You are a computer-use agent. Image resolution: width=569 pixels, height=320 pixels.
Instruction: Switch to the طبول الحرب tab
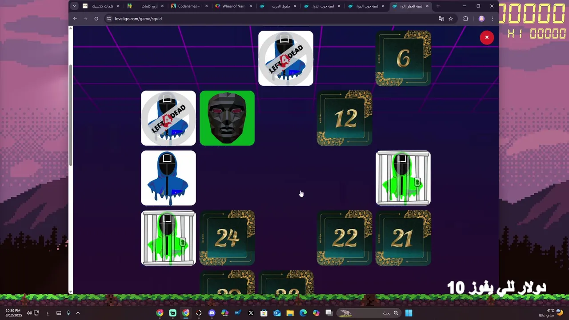(x=278, y=6)
